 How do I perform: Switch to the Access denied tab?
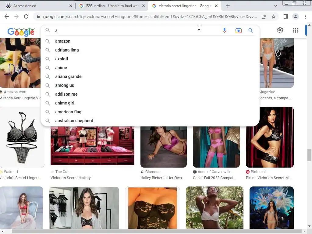tap(38, 6)
